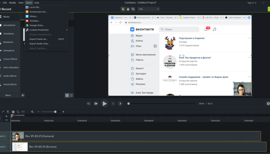Expand the Custom Production submenu
This screenshot has height=154, width=270.
(x=46, y=30)
